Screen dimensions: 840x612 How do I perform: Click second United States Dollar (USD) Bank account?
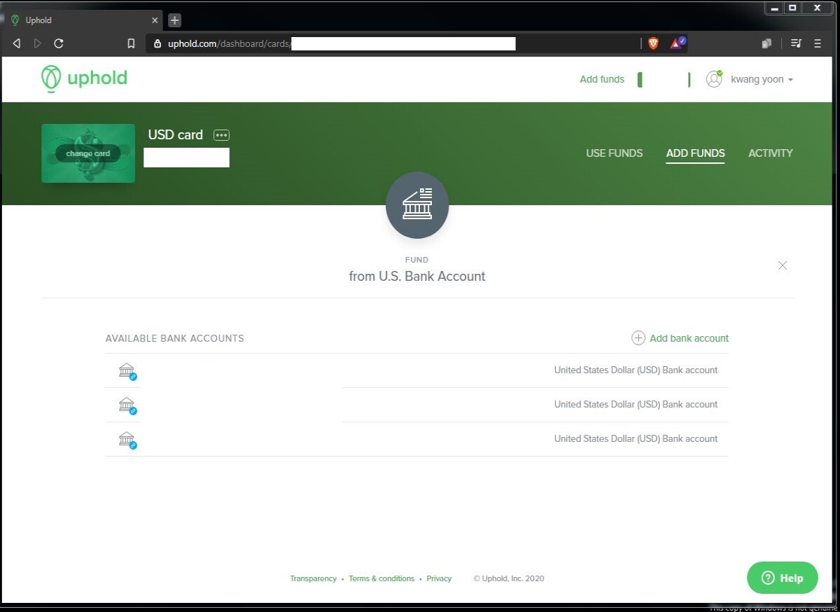point(636,404)
